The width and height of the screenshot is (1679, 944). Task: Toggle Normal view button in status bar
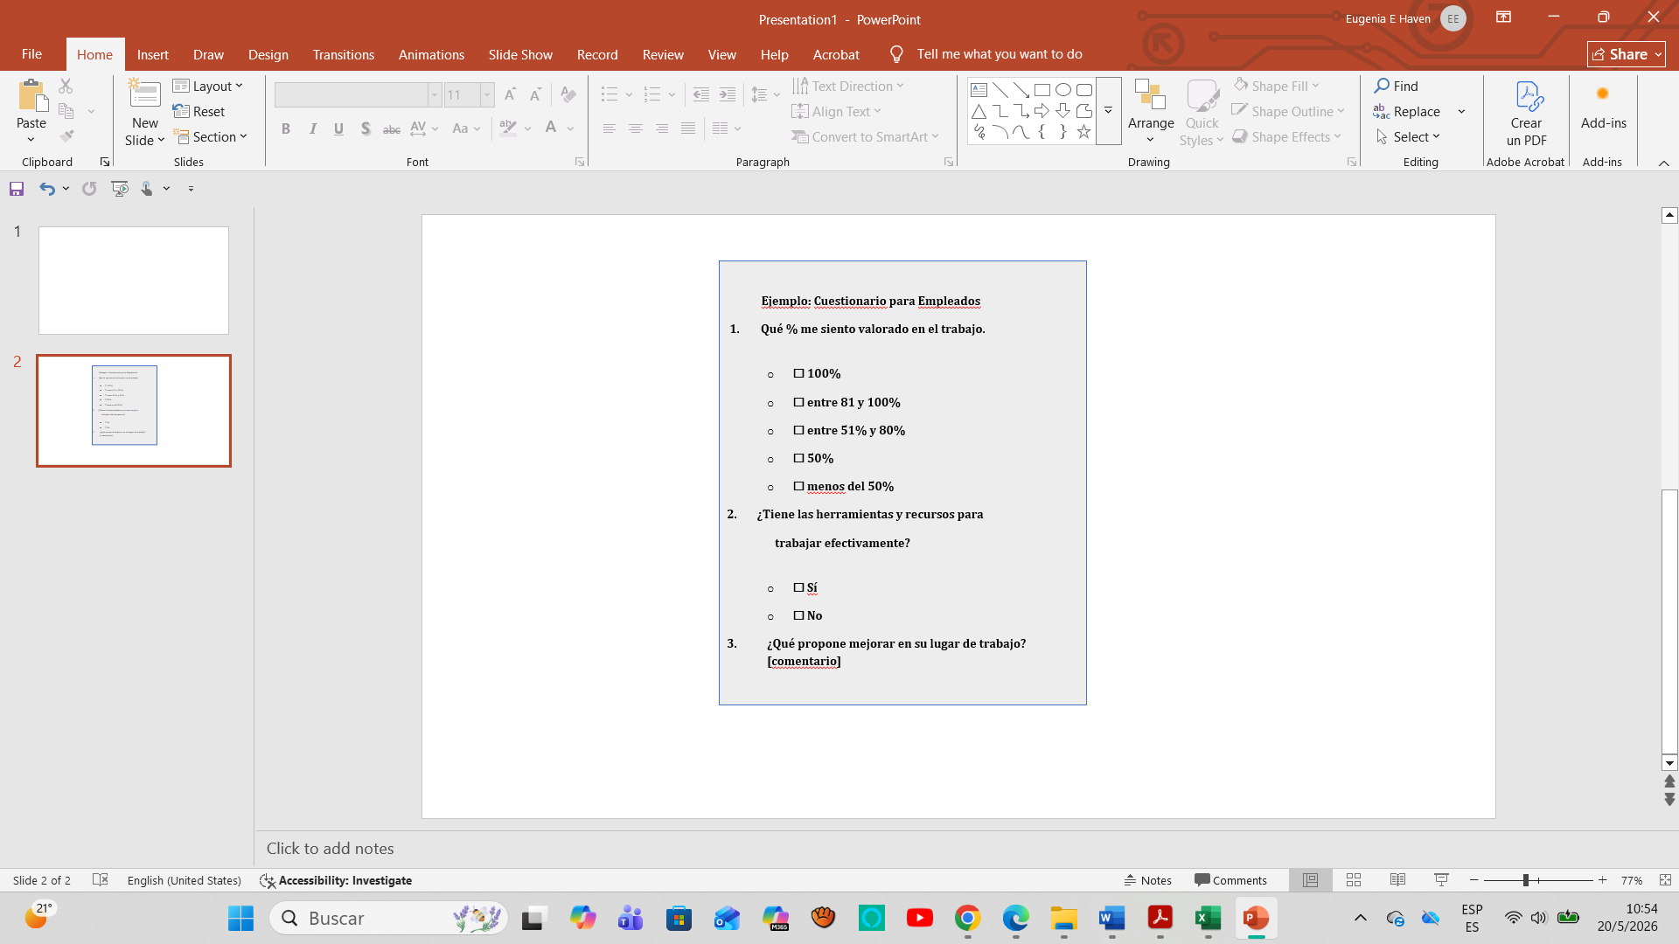click(1310, 880)
